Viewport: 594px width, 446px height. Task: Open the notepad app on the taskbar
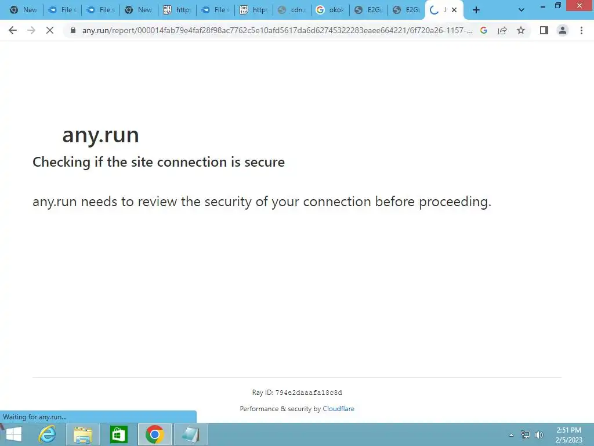190,434
